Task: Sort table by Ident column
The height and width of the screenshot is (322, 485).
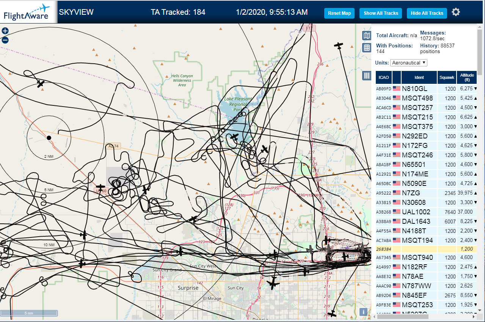Action: point(419,77)
